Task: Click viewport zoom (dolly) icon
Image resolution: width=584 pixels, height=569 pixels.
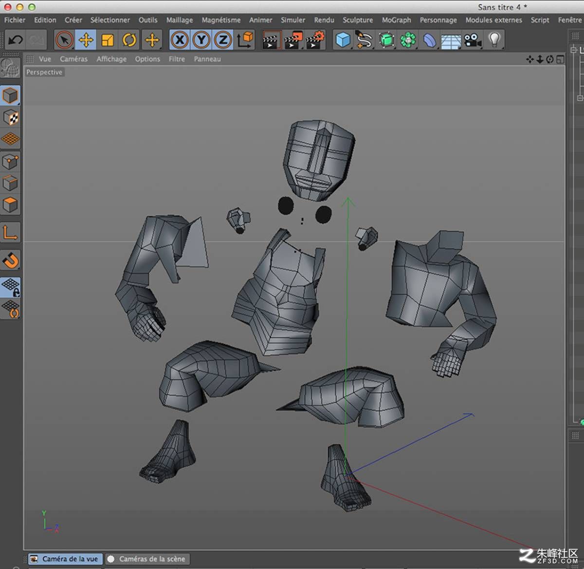Action: tap(540, 59)
